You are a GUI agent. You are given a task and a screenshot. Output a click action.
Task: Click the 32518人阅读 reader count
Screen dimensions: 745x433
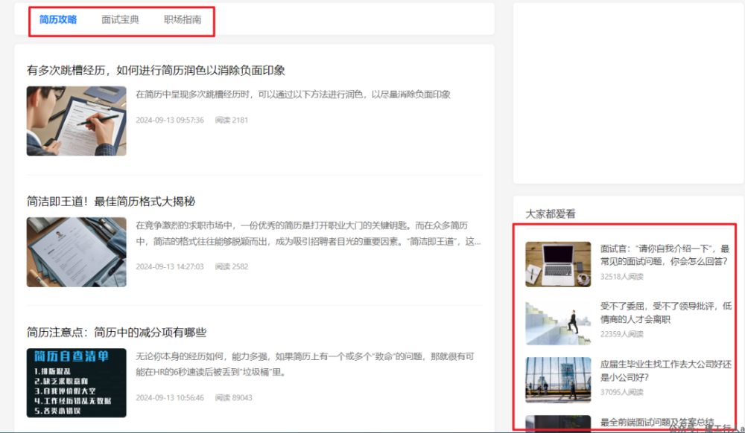621,277
